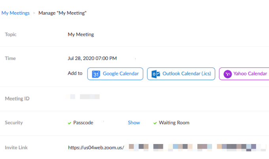Click the Google Calendar icon
The height and width of the screenshot is (159, 269).
point(96,74)
